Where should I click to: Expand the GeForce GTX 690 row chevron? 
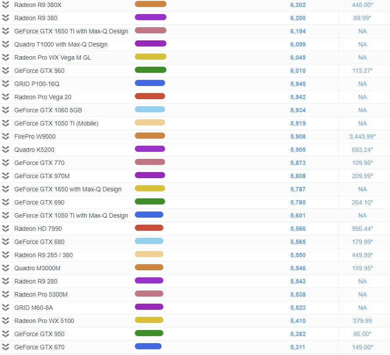pyautogui.click(x=5, y=202)
